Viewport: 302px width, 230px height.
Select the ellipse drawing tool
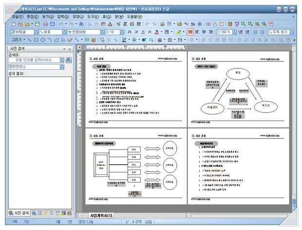[x=43, y=39]
